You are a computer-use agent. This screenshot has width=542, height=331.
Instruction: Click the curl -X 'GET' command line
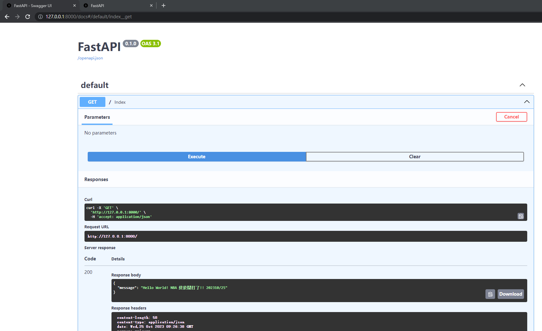coord(102,208)
